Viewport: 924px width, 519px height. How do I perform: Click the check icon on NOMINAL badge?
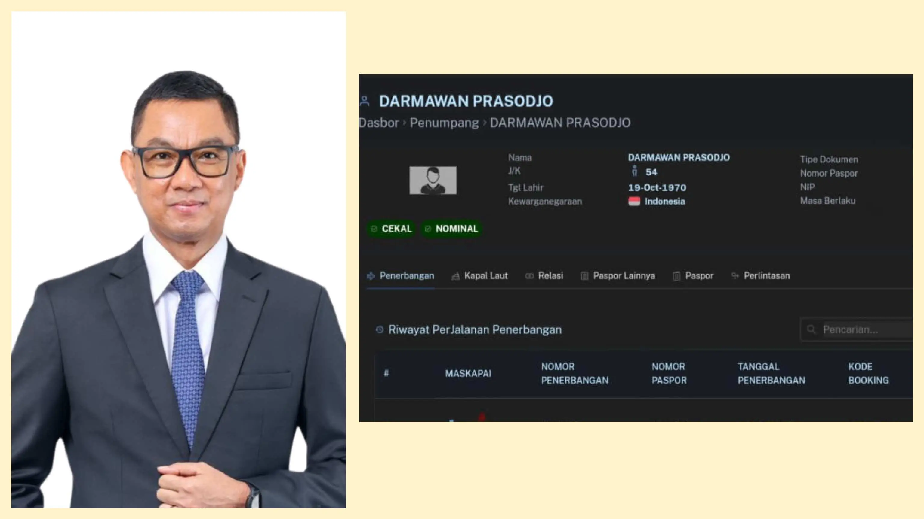[x=428, y=229]
